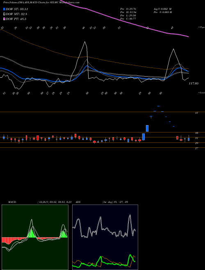The width and height of the screenshot is (205, 270).
Task: Click the 'Tops' label at right edge
Action: coord(201,27)
